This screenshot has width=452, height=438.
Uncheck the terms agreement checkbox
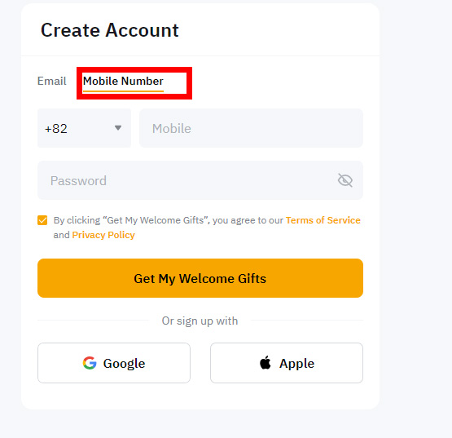pyautogui.click(x=42, y=220)
